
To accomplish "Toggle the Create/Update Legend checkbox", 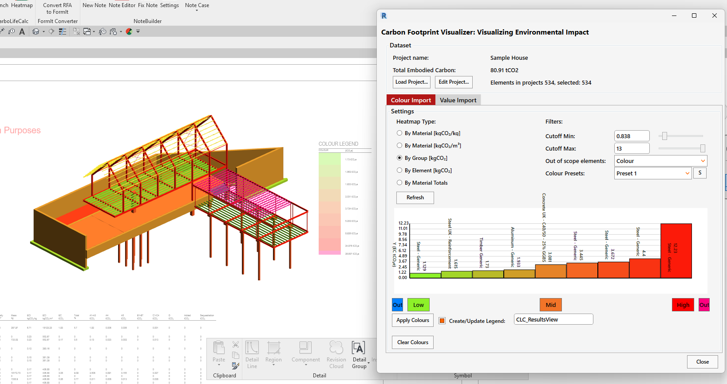I will point(442,321).
